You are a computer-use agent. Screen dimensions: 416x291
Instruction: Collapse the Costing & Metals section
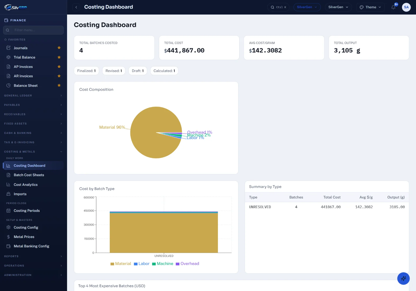pos(34,152)
